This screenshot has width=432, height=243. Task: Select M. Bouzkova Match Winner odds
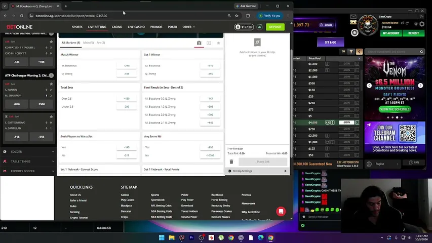tap(127, 66)
